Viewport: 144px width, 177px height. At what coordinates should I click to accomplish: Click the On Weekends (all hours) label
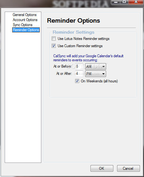99,81
